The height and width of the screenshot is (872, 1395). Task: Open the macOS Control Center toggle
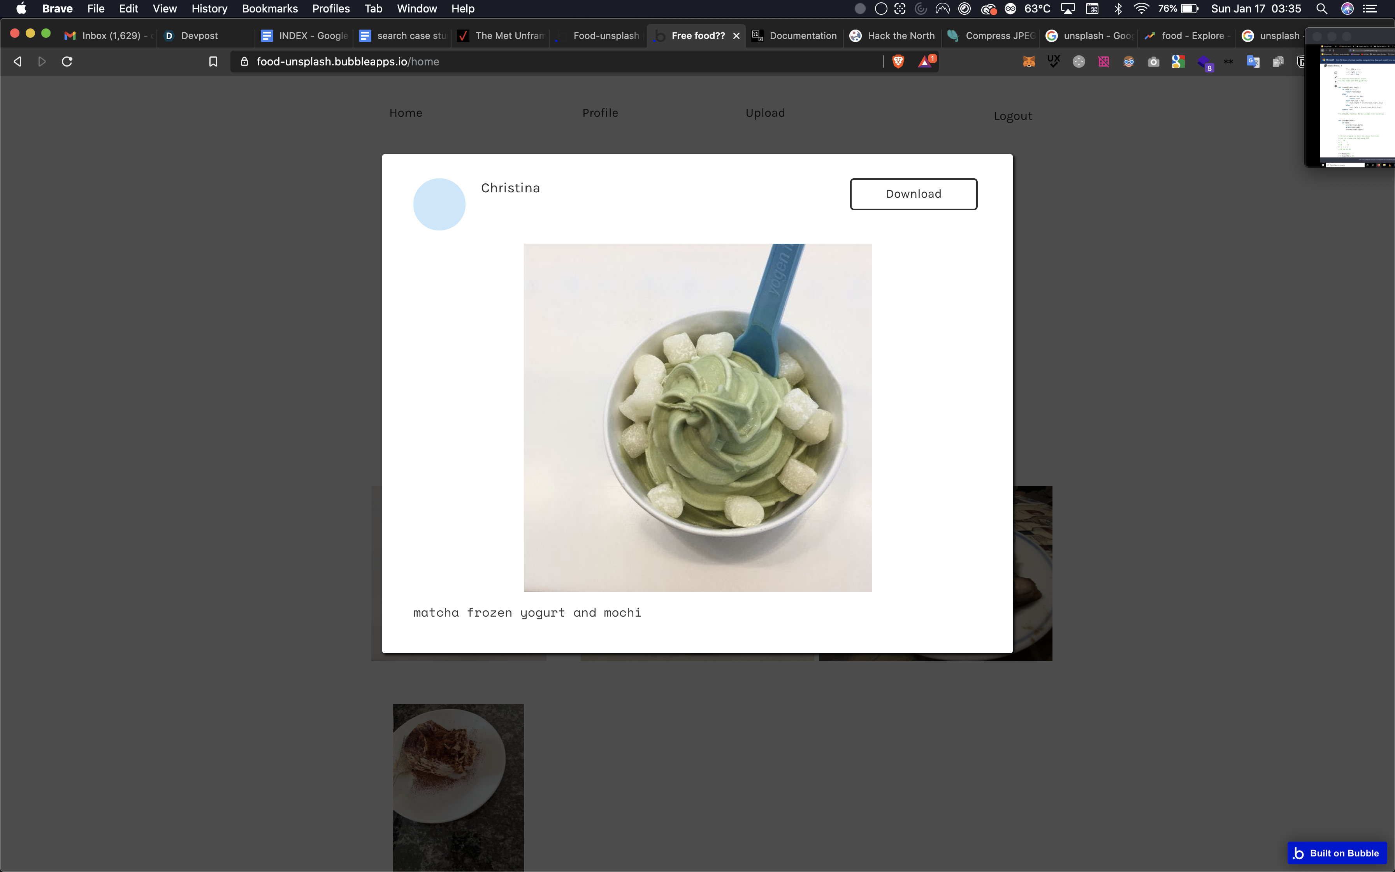click(x=1370, y=9)
